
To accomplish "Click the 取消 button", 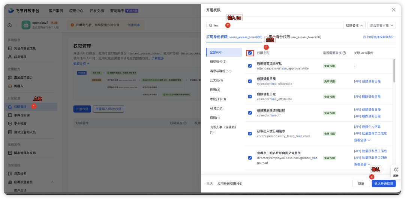I will point(361,184).
